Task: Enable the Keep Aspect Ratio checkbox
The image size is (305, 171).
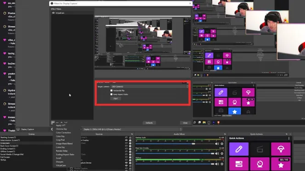Action: click(112, 94)
